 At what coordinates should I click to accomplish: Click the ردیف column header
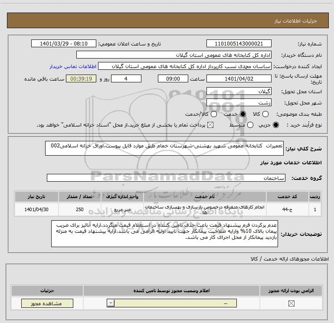pos(315,196)
